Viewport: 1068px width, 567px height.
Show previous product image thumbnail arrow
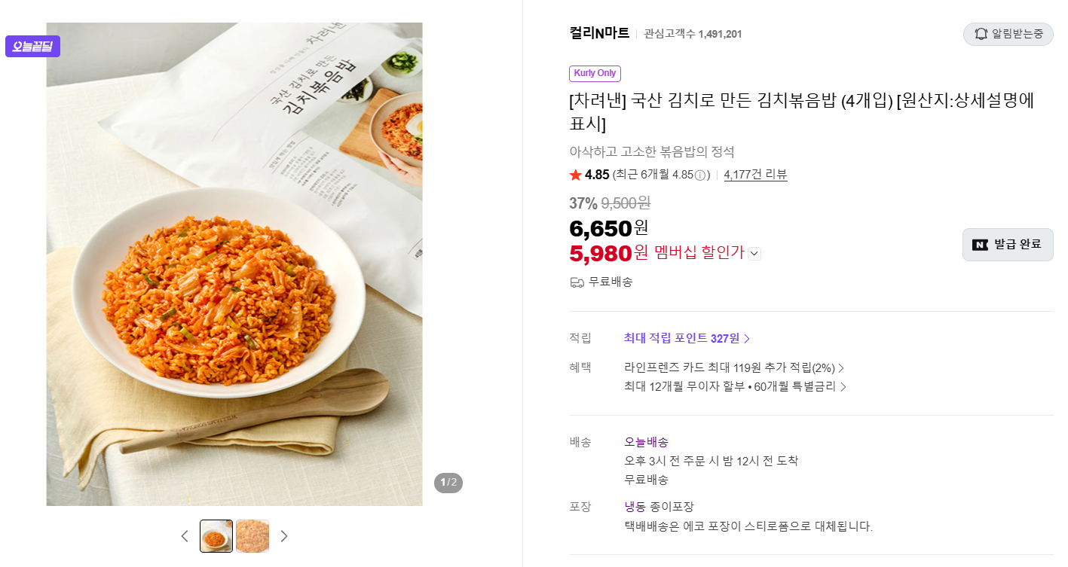click(185, 536)
